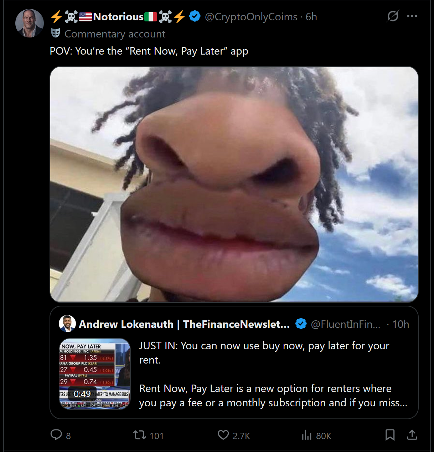Click Andrew Lokenauth's verified checkmark badge
Screen dimensions: 434x452
301,324
